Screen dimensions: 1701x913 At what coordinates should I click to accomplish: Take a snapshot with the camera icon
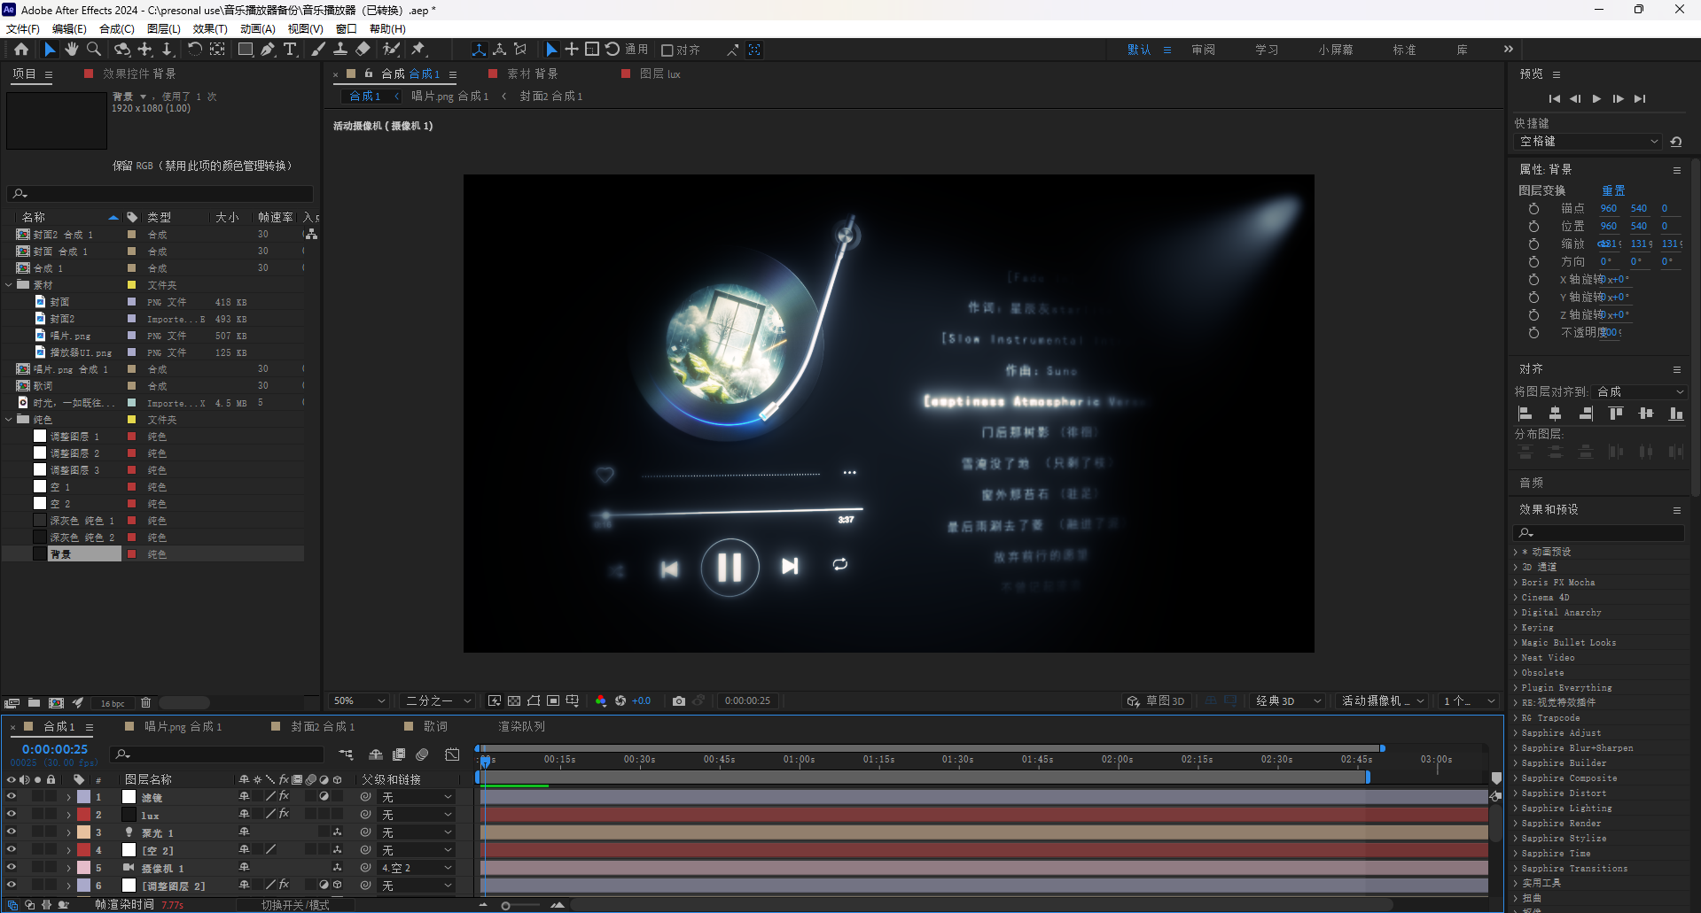click(679, 701)
